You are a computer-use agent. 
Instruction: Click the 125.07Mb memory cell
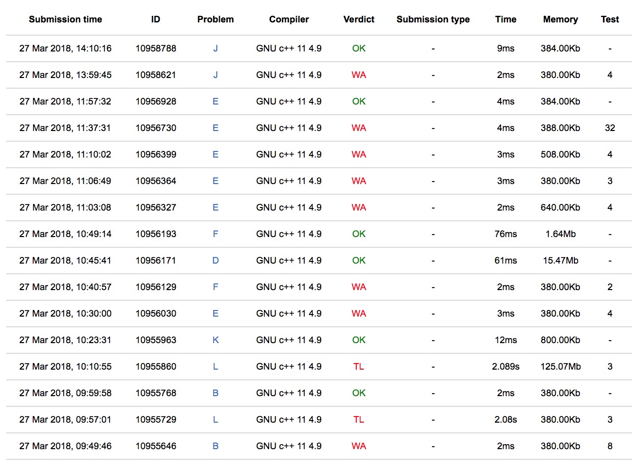coord(560,367)
